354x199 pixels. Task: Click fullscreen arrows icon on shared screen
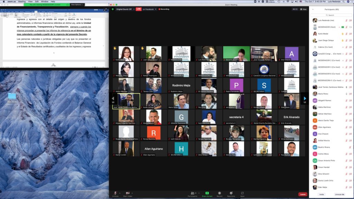coord(105,10)
